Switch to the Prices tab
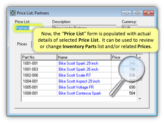 point(22,44)
